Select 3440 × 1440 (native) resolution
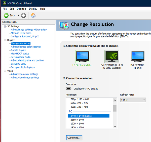 click(x=89, y=116)
